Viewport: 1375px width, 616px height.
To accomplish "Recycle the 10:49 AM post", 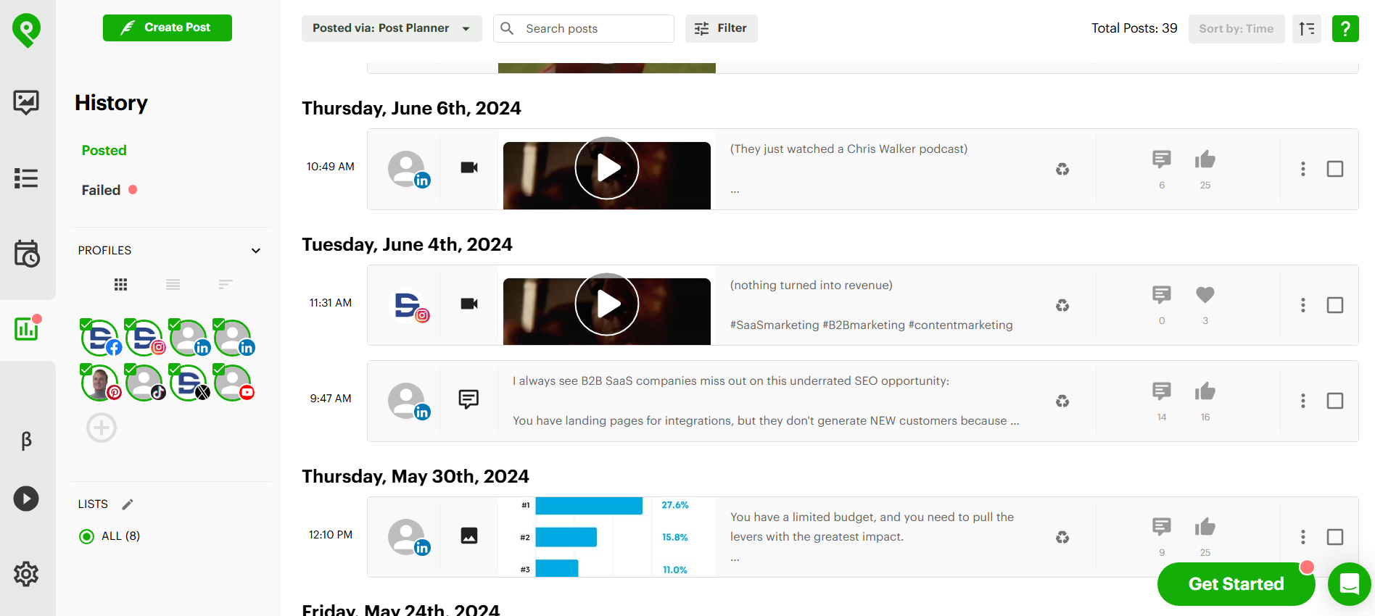I will pyautogui.click(x=1062, y=170).
